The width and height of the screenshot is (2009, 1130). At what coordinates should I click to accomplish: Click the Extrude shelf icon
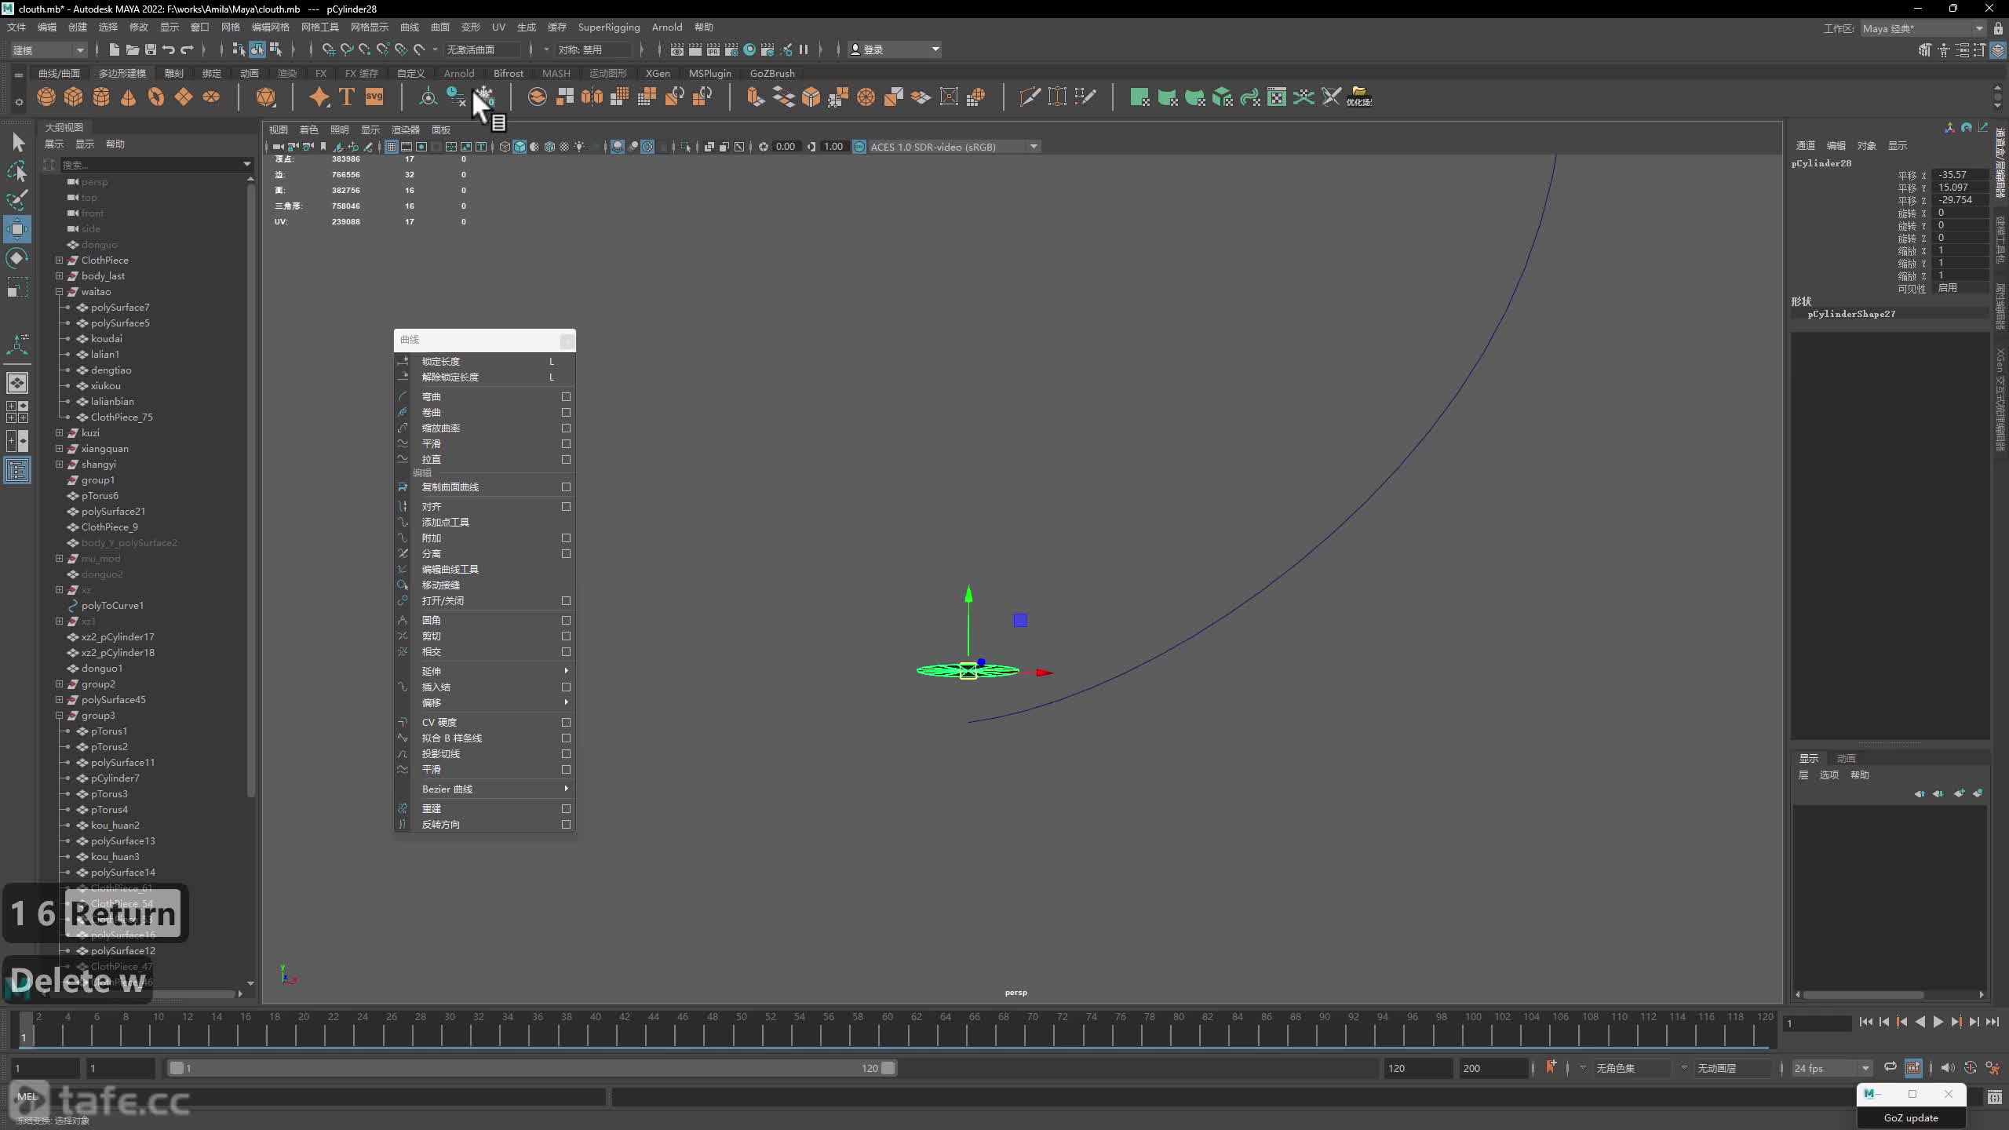pos(756,97)
